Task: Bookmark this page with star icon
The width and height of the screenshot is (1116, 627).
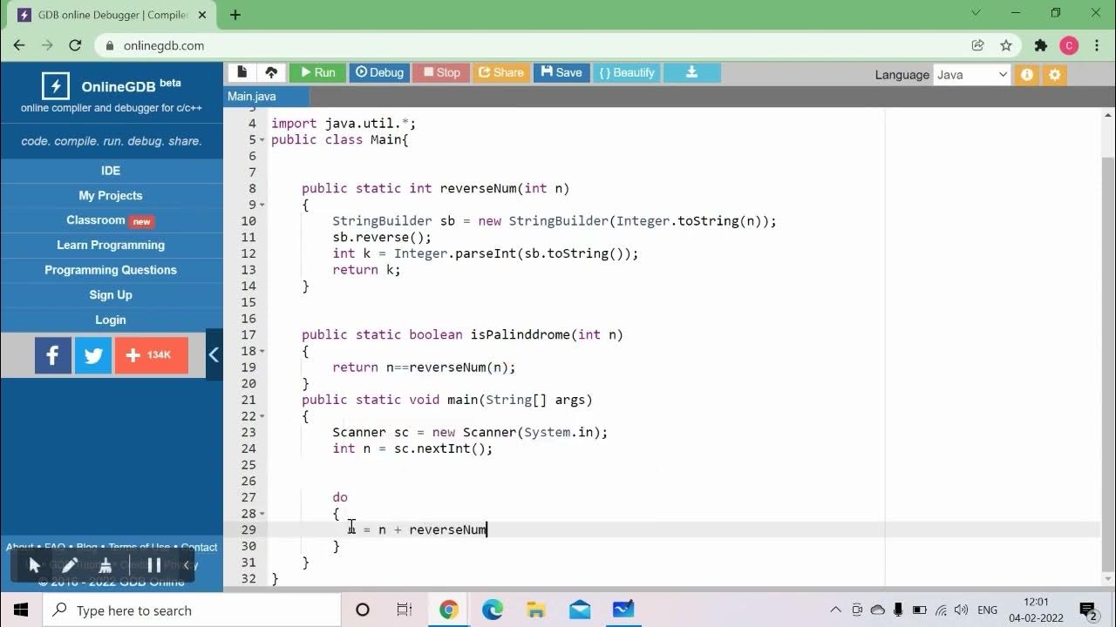Action: pyautogui.click(x=1005, y=45)
